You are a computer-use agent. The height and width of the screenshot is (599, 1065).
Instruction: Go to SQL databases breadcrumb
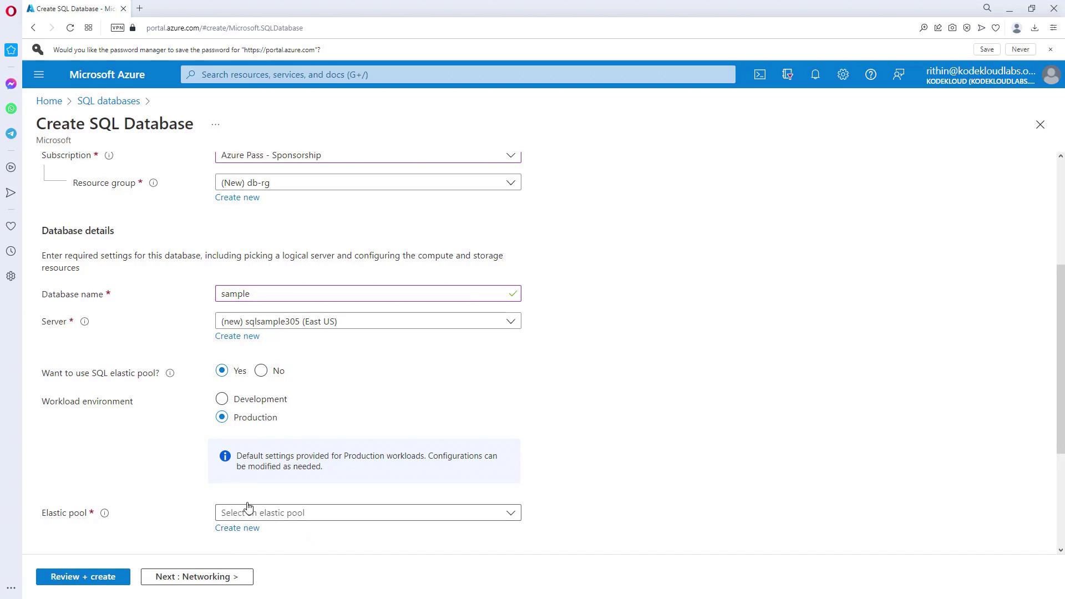pyautogui.click(x=108, y=101)
